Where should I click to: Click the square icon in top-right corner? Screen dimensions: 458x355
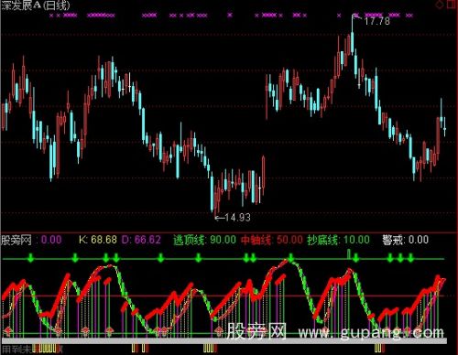click(x=453, y=4)
